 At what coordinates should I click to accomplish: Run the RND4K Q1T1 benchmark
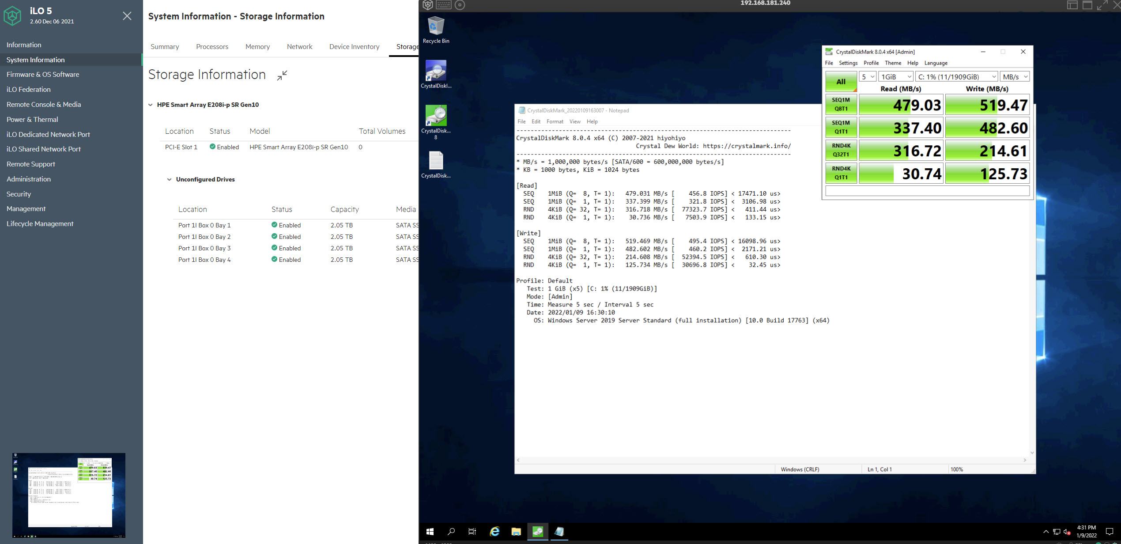click(x=841, y=174)
